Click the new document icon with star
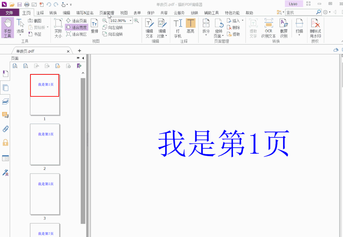 click(41, 4)
